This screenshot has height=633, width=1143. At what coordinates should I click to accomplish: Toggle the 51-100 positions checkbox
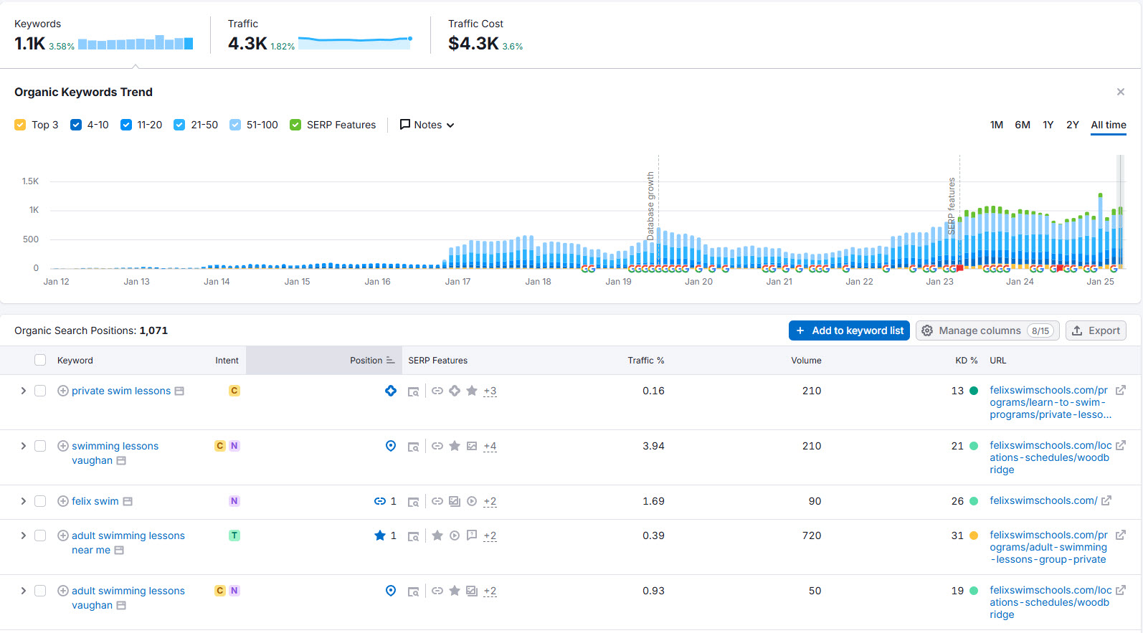tap(235, 125)
